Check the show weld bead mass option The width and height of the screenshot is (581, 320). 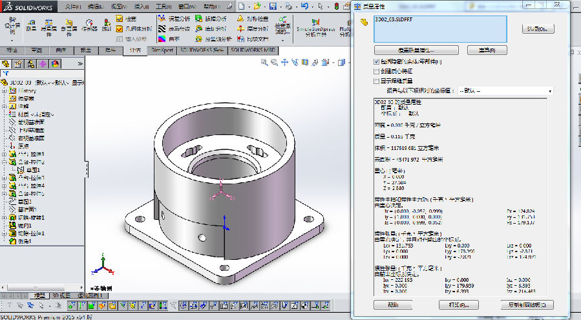pyautogui.click(x=377, y=81)
